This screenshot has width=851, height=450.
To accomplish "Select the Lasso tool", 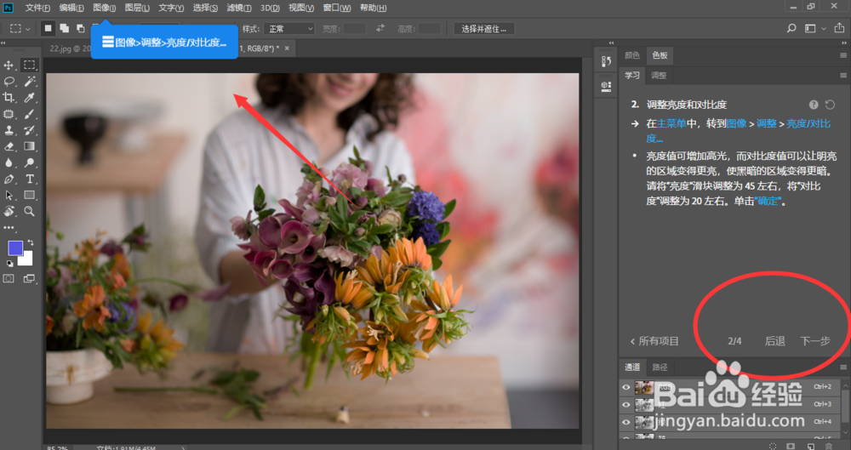I will 9,82.
